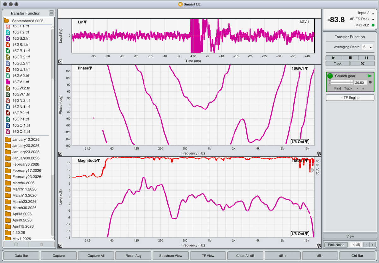Click the phase plot settings gear

pyautogui.click(x=319, y=154)
